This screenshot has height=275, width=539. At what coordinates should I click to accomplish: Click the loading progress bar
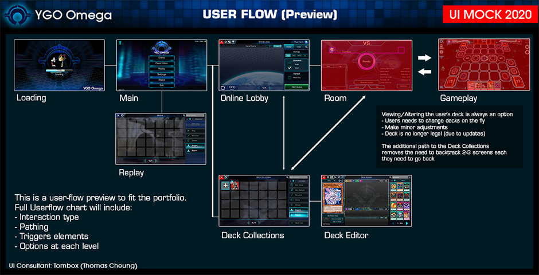[59, 71]
